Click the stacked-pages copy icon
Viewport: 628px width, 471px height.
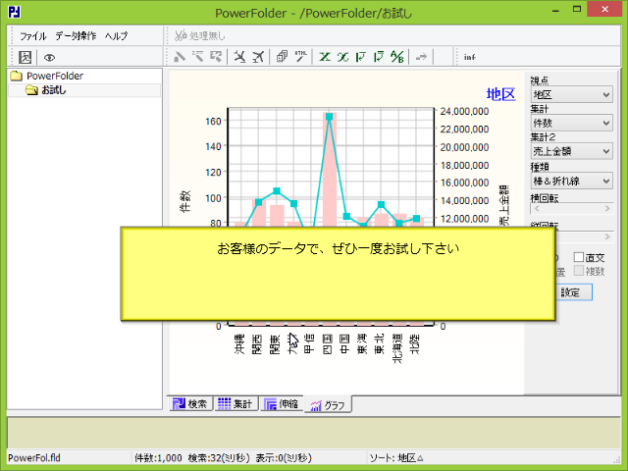tap(282, 57)
